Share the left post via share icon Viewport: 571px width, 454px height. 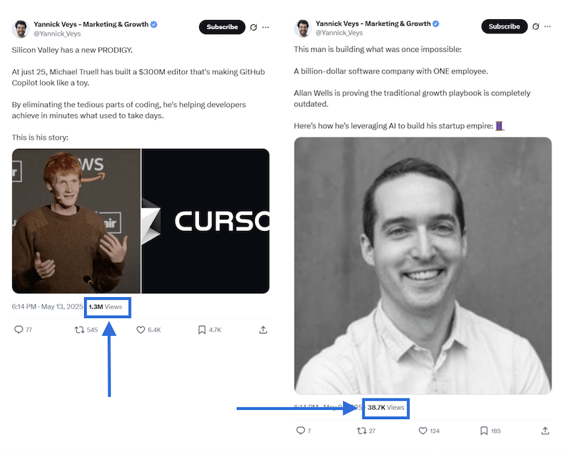point(263,330)
